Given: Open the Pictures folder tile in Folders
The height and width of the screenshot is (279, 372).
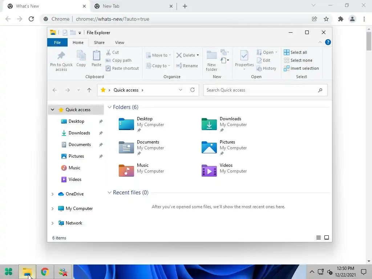Looking at the screenshot, I should click(x=224, y=147).
